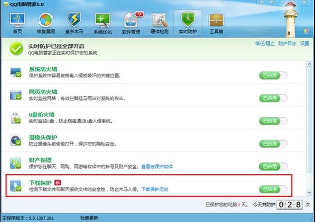Open the 修复漏洞 vulnerability repair tab
Image resolution: width=315 pixels, height=222 pixels.
[46, 23]
